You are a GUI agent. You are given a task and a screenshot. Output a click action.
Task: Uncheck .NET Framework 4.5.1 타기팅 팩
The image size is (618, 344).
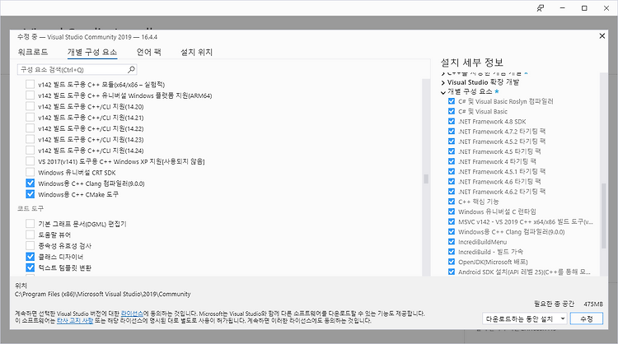[x=452, y=172]
